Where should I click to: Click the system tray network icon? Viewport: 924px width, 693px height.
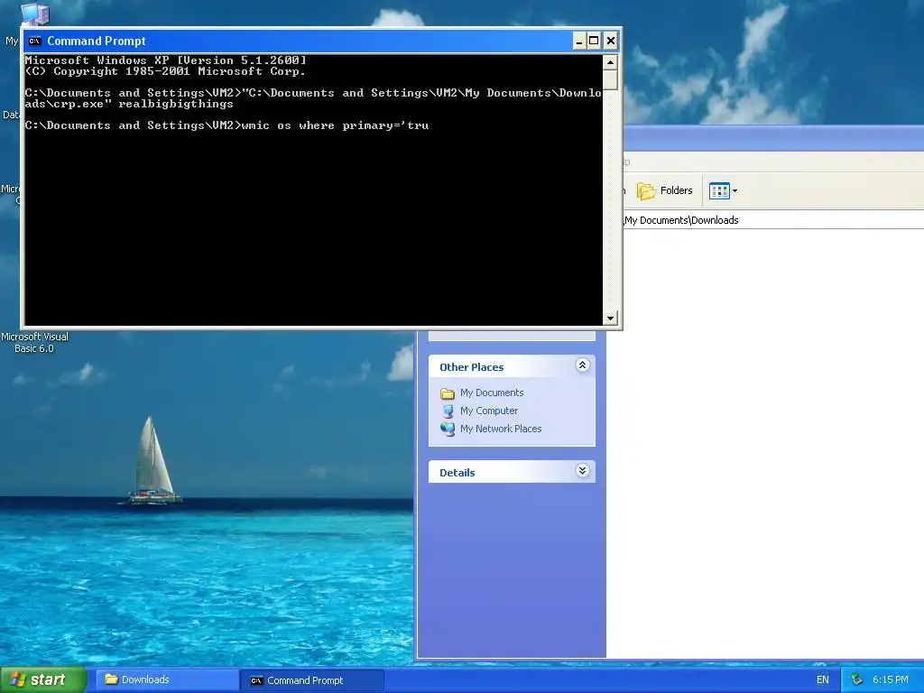click(857, 680)
